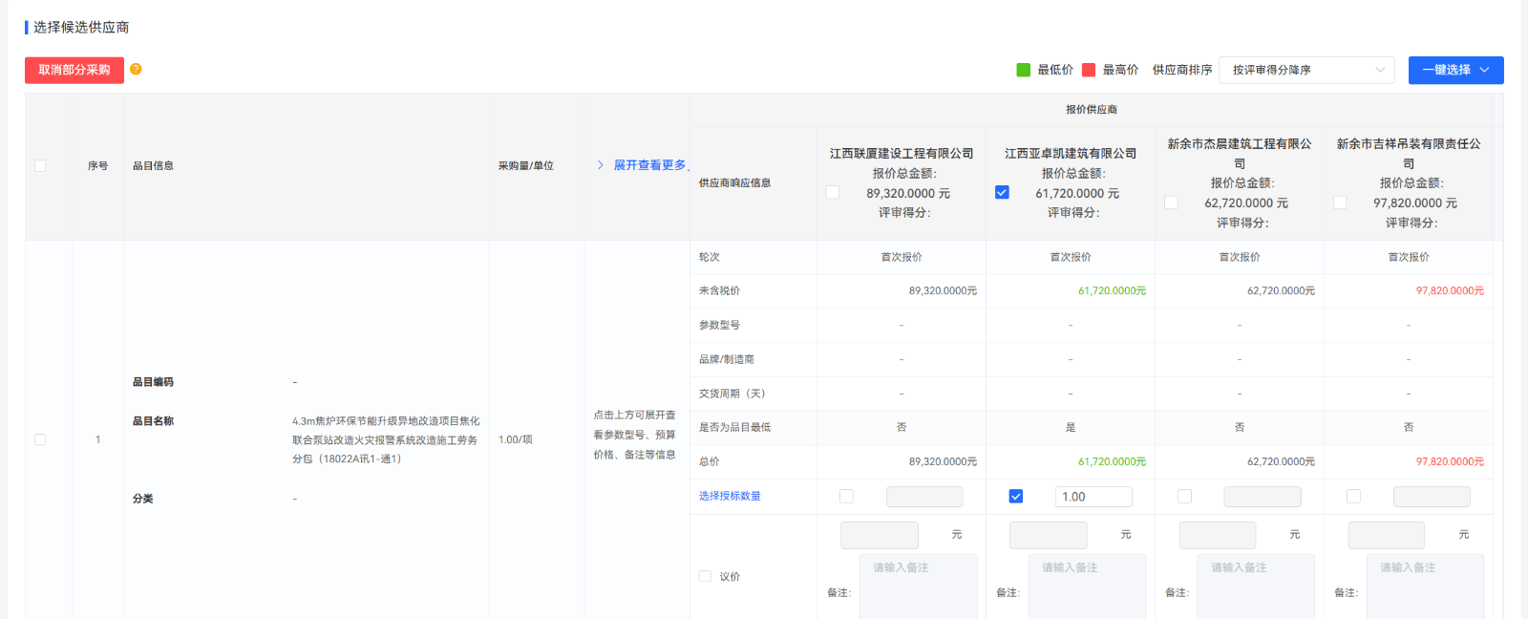Click green 61,720.0000元 in 未含税价 row
This screenshot has height=619, width=1528.
point(1112,290)
